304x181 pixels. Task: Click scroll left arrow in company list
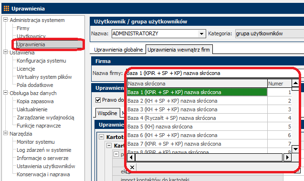click(131, 157)
